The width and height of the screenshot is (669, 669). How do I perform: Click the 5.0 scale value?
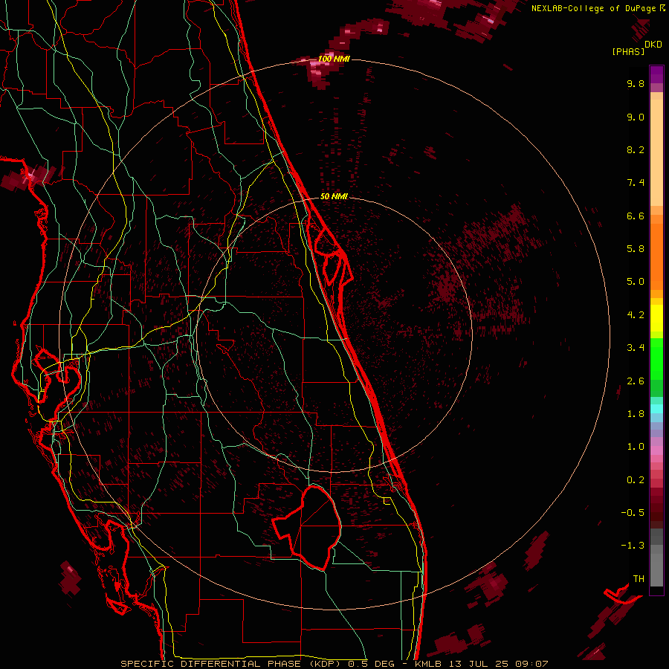[x=636, y=282]
